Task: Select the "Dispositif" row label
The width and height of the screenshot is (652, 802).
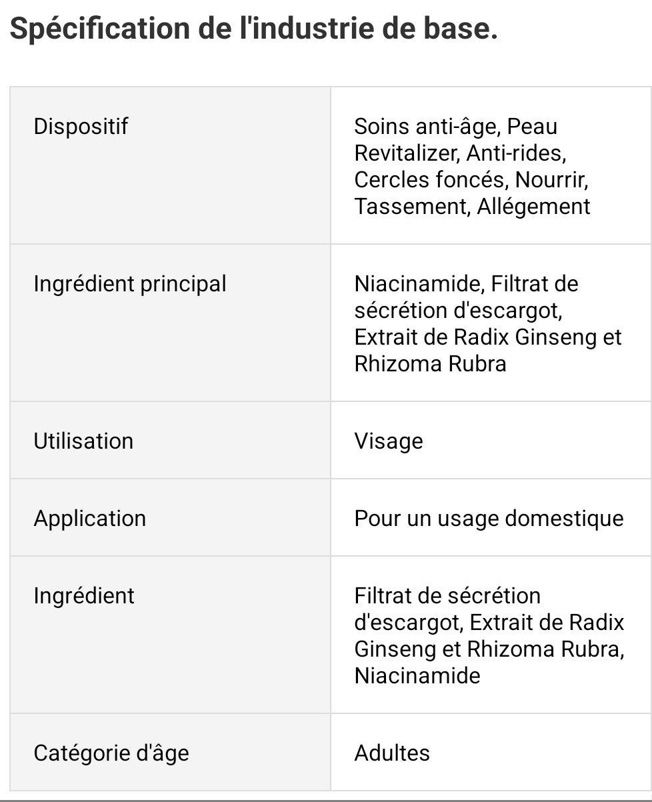Action: 81,126
